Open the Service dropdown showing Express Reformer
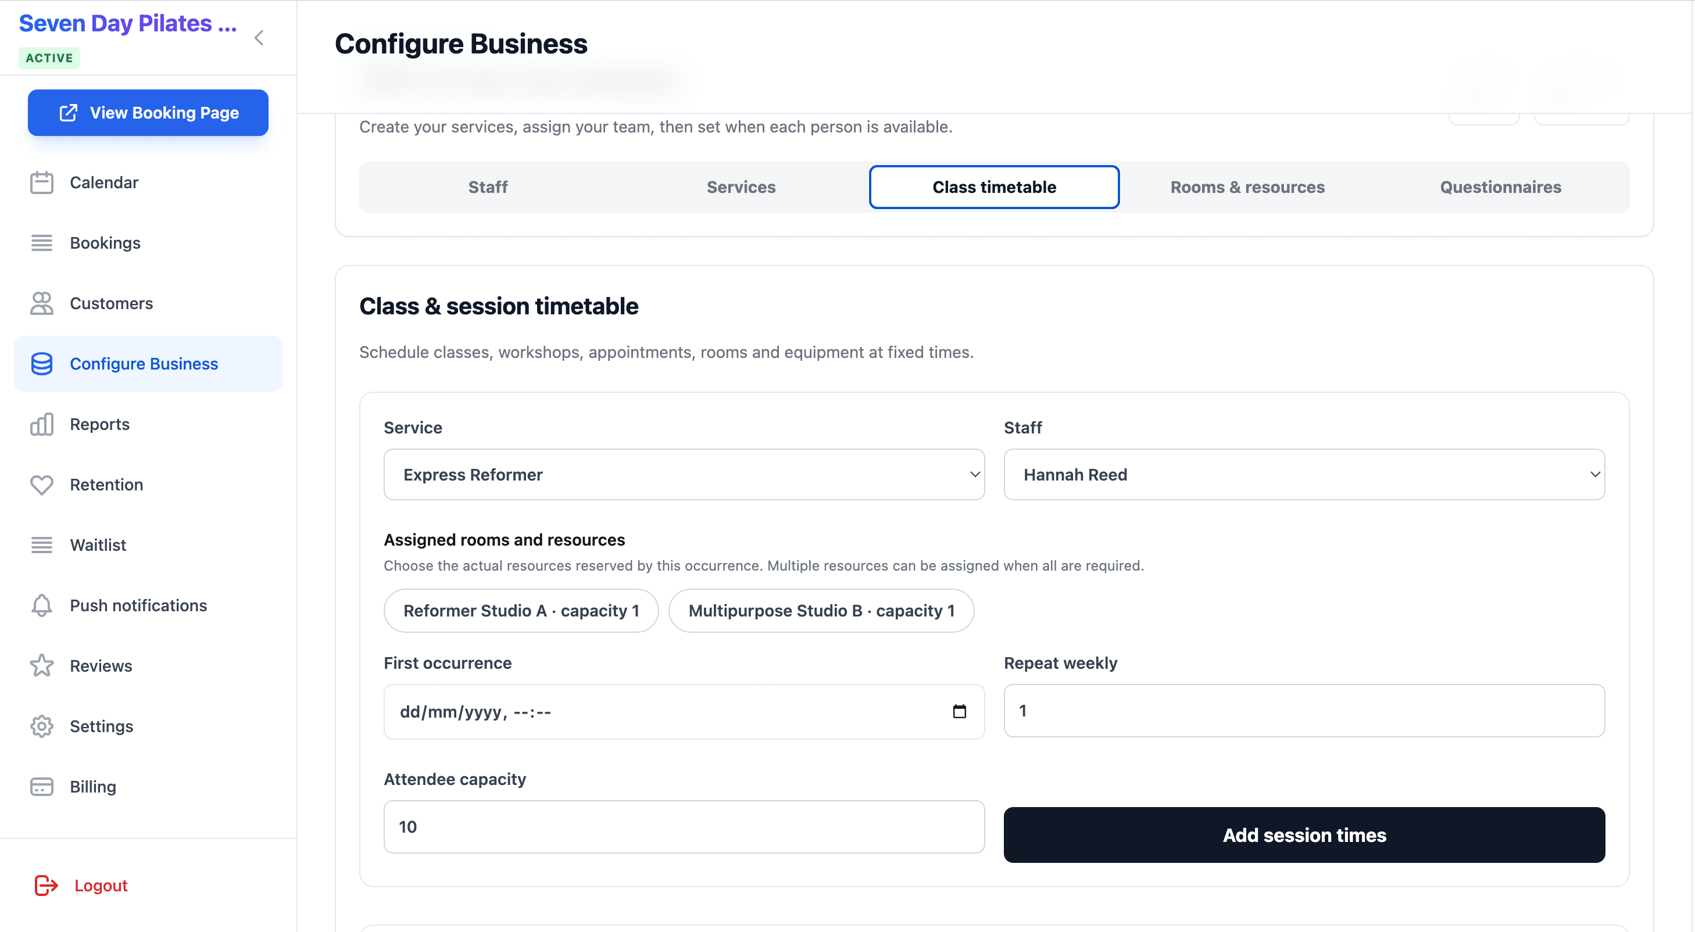Viewport: 1695px width, 932px height. click(x=684, y=474)
